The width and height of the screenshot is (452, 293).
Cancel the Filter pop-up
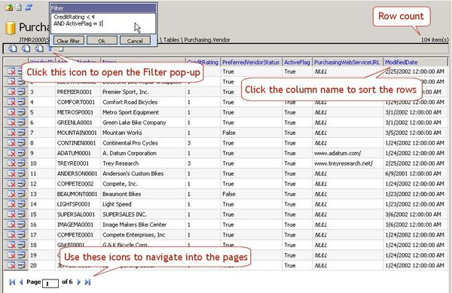pyautogui.click(x=135, y=41)
